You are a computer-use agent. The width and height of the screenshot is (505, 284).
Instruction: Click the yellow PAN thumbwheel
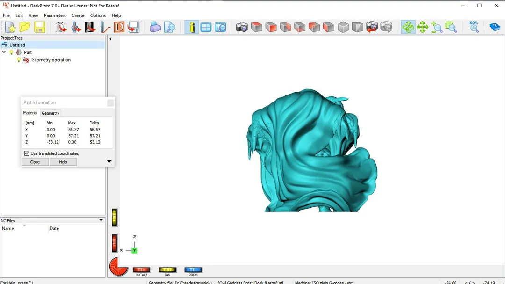[167, 270]
